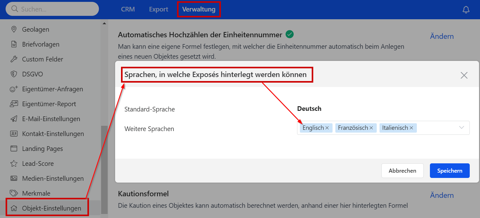
Task: Focus the Suchen search field
Action: tap(56, 9)
